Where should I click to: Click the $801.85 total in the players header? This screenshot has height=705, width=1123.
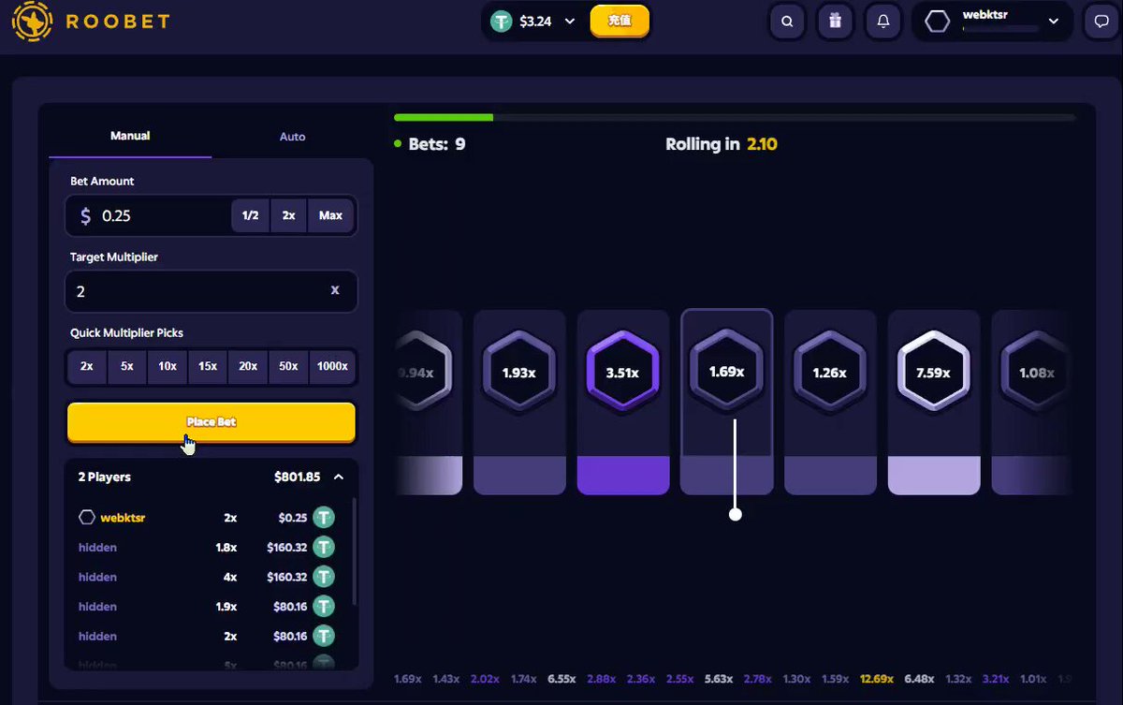click(297, 477)
